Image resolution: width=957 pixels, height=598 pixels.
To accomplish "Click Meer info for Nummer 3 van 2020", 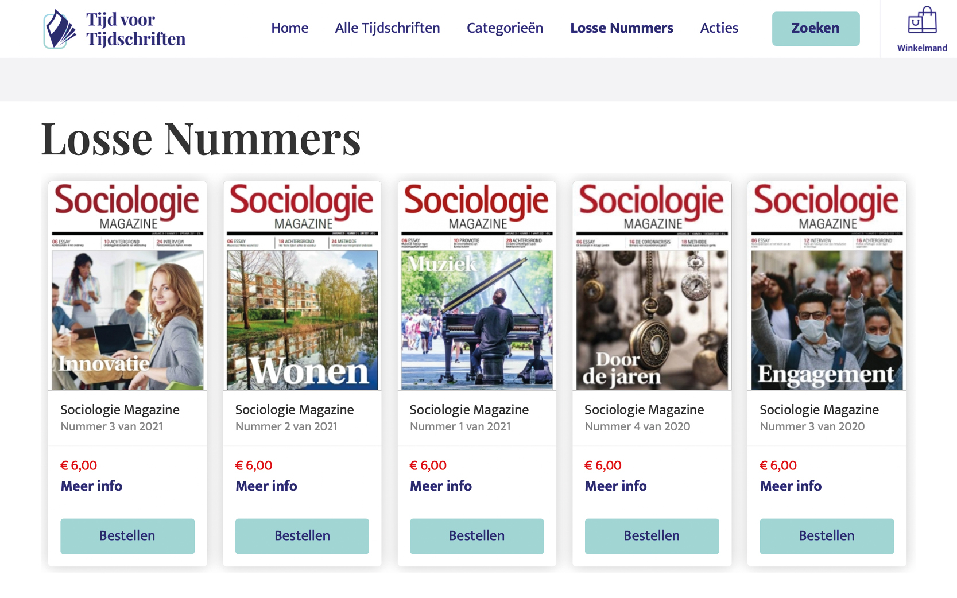I will [x=791, y=486].
